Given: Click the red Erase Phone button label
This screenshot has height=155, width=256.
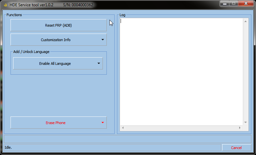Looking at the screenshot, I should tap(56, 123).
